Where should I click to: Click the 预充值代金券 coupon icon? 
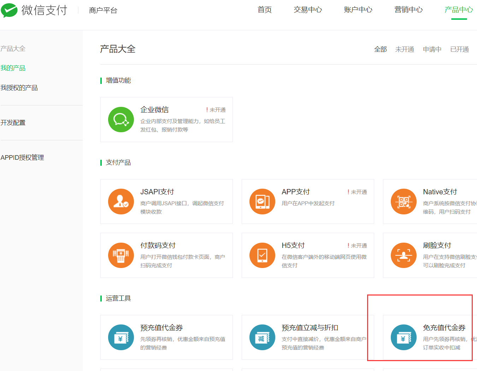tap(121, 337)
